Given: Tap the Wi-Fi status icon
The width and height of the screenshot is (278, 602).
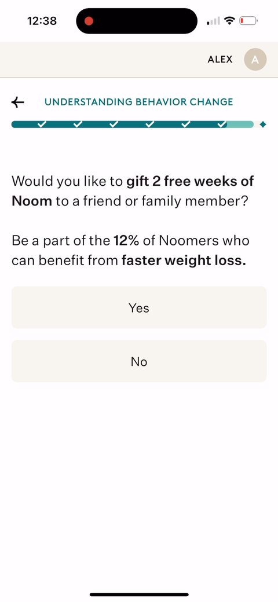Looking at the screenshot, I should pos(229,21).
